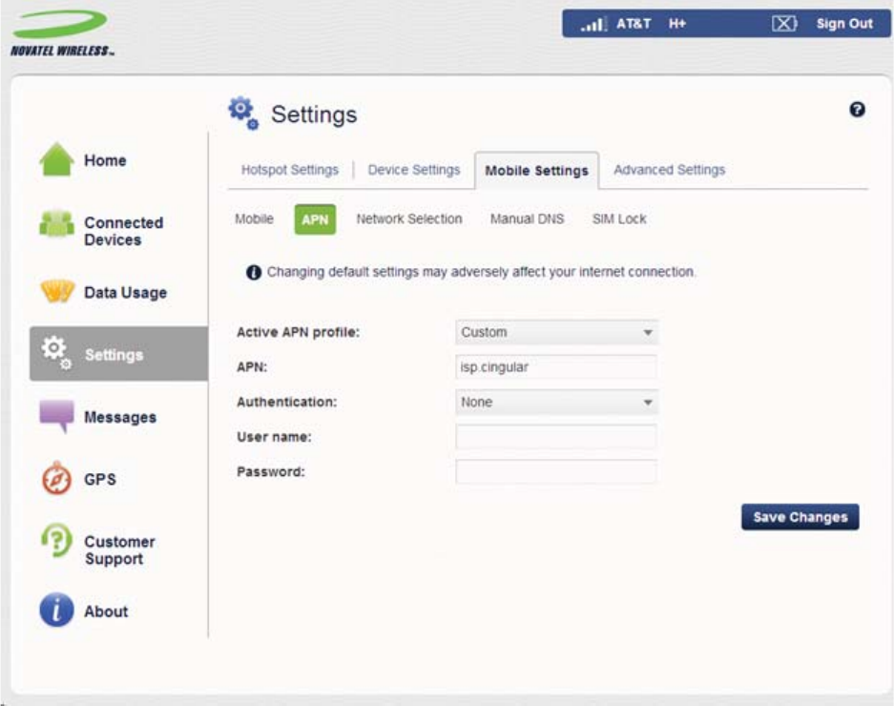894x706 pixels.
Task: Click the APN input field
Action: click(556, 367)
